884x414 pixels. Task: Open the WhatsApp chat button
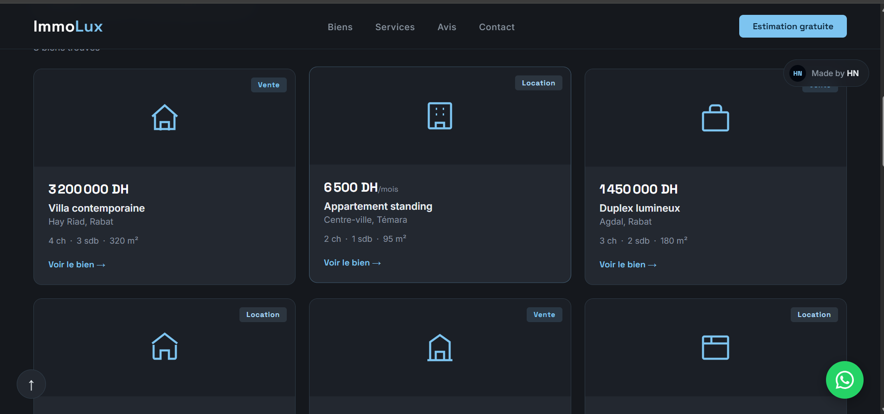[x=845, y=380]
